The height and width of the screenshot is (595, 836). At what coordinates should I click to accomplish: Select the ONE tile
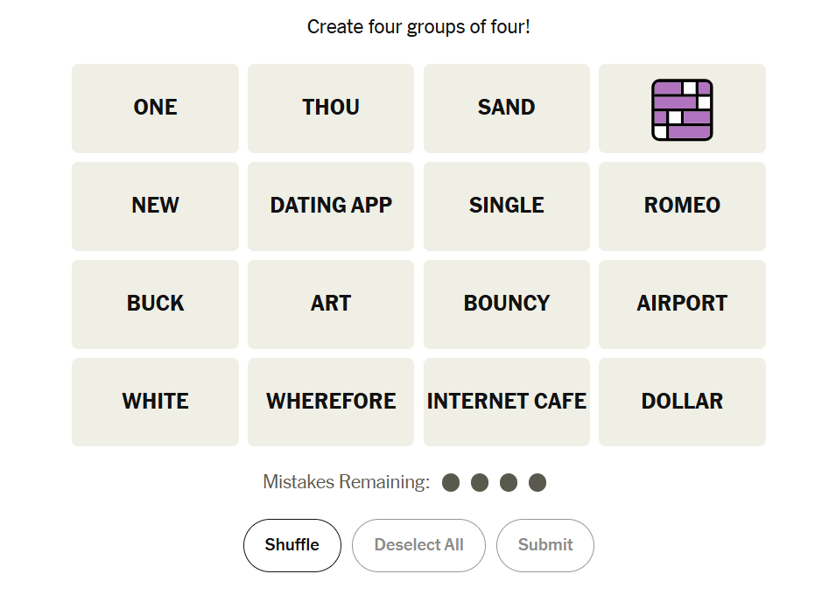[155, 108]
